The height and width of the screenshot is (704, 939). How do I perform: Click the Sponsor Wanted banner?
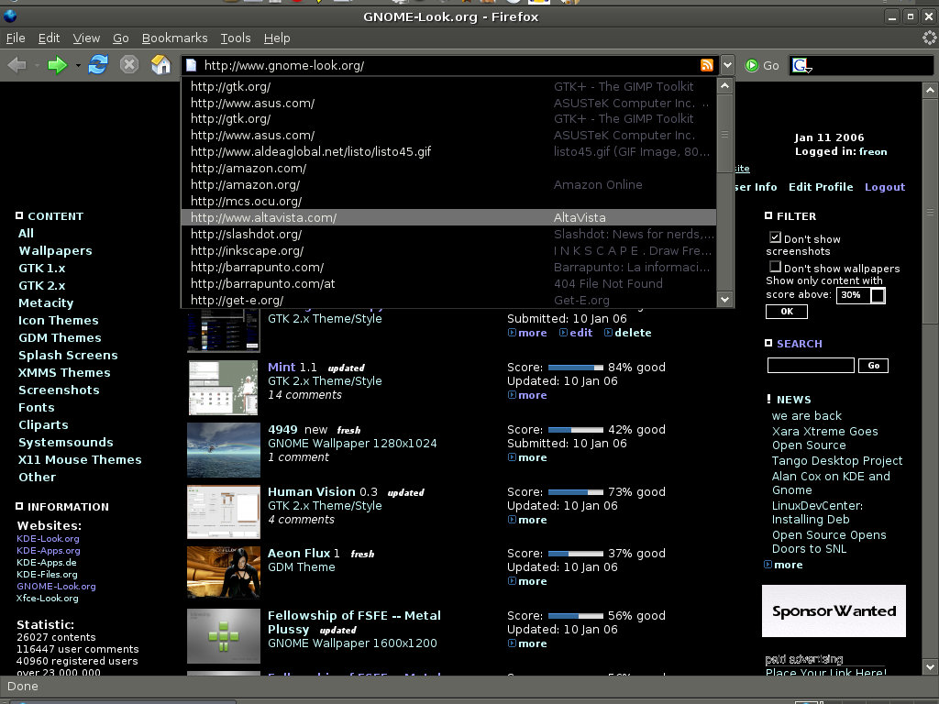[x=834, y=610]
